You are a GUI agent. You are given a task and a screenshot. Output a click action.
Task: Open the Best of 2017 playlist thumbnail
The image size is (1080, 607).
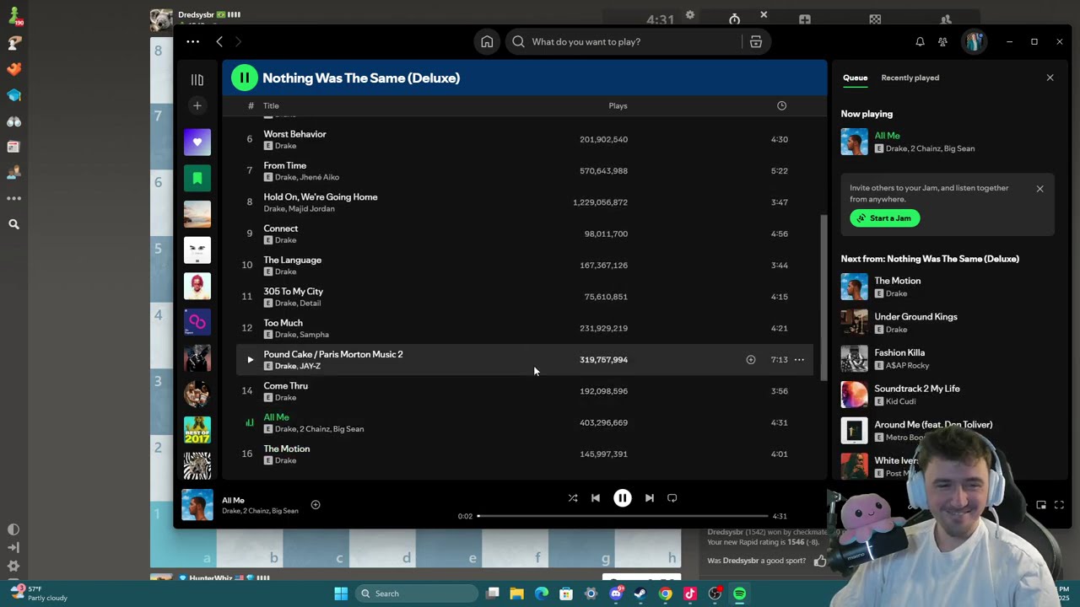tap(197, 430)
